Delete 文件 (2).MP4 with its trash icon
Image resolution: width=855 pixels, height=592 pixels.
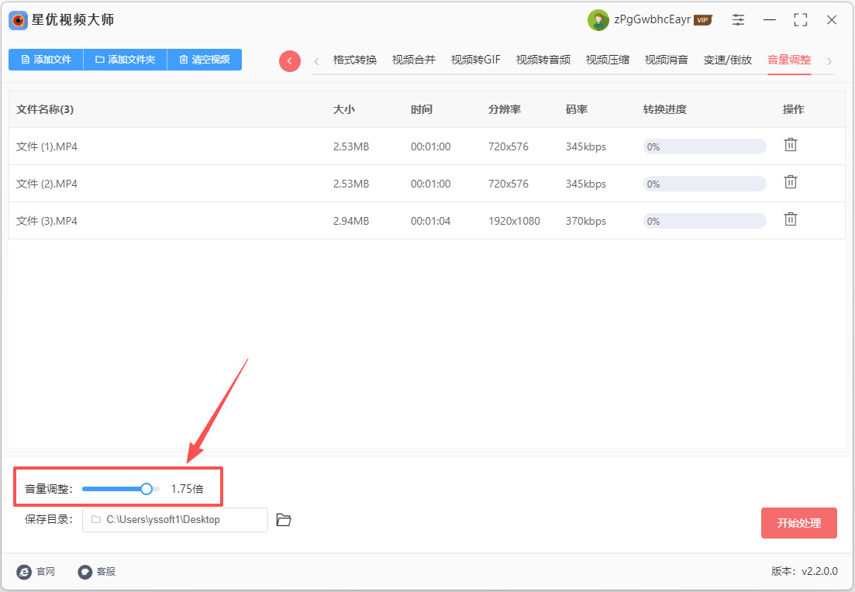tap(790, 182)
